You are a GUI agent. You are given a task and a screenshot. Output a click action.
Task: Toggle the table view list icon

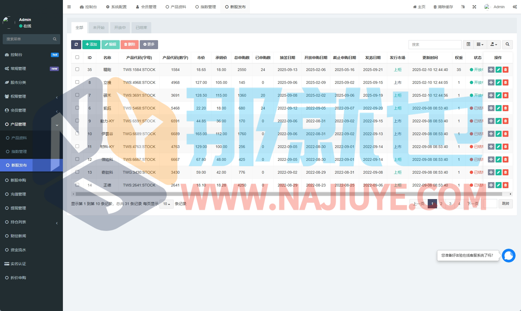coord(468,45)
